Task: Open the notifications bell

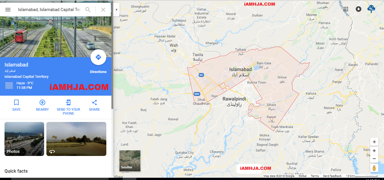Action: 359,9
